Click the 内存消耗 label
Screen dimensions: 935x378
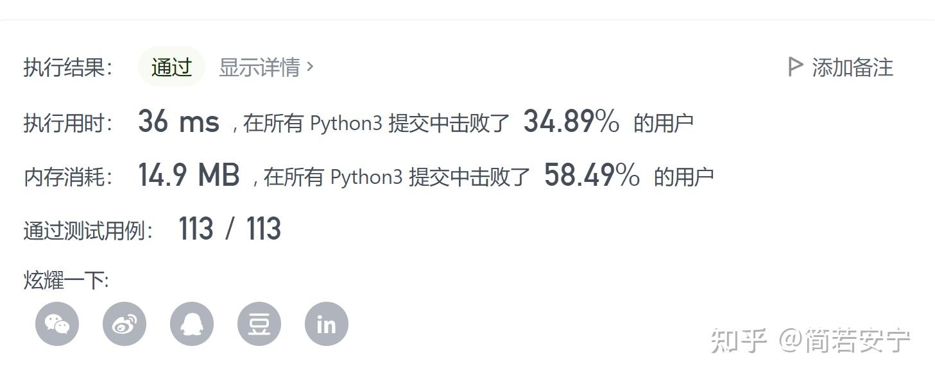coord(68,177)
